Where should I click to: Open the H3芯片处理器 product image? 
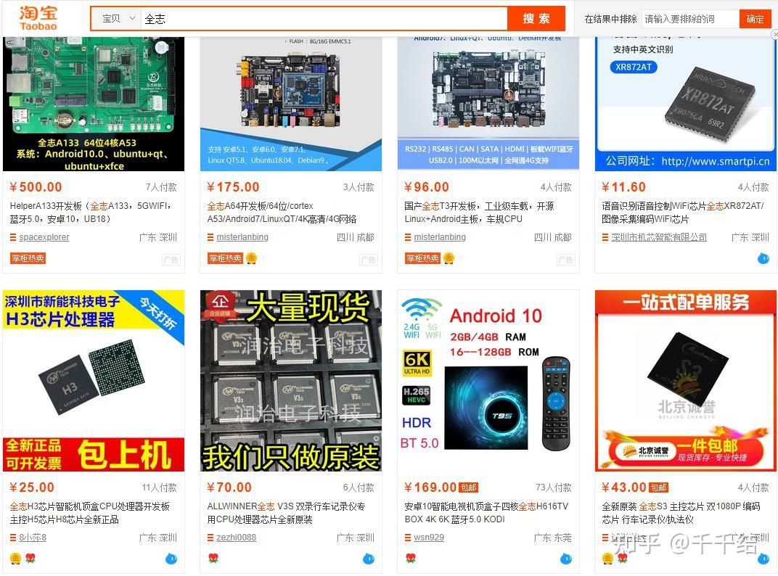pyautogui.click(x=94, y=381)
